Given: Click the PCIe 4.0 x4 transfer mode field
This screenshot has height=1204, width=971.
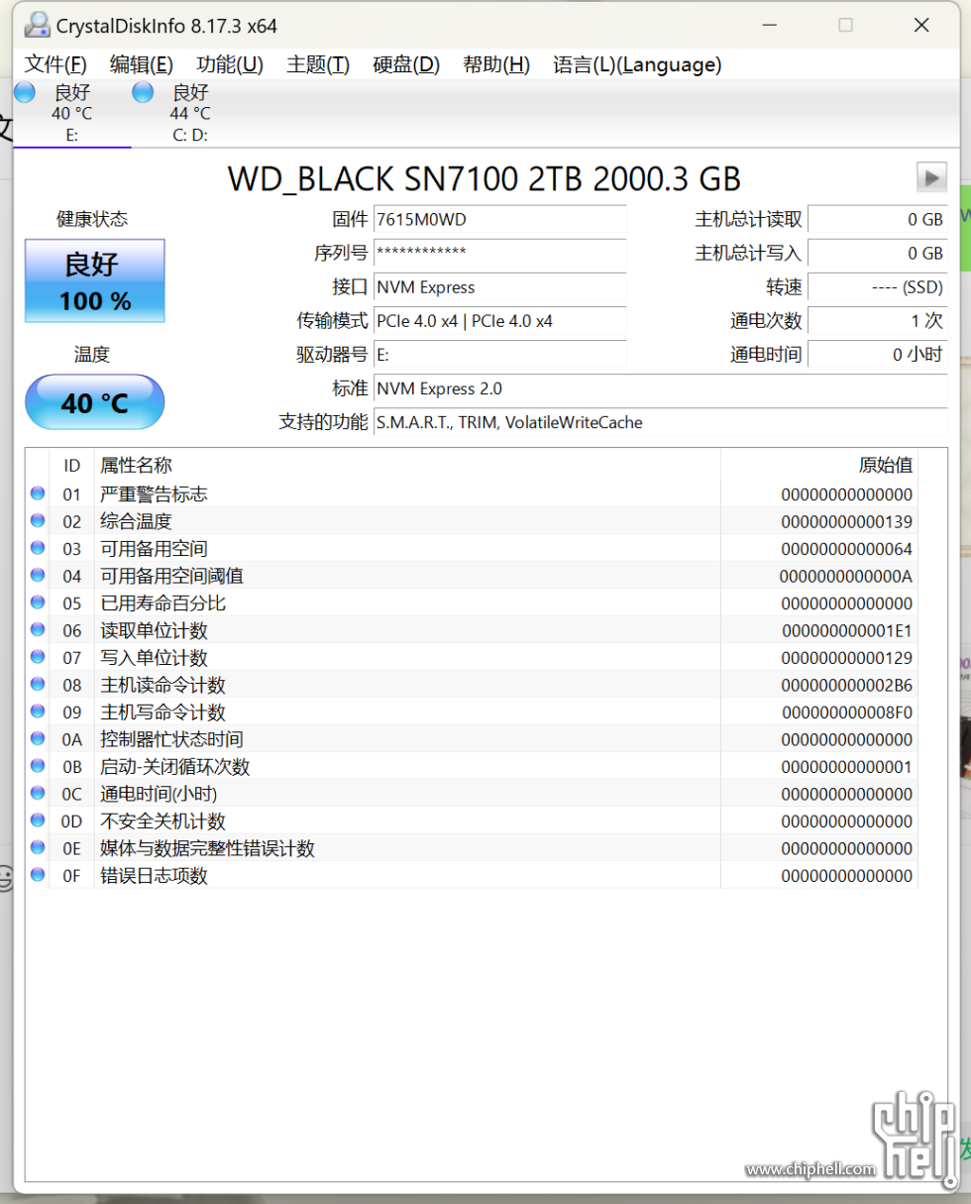Looking at the screenshot, I should (x=500, y=321).
